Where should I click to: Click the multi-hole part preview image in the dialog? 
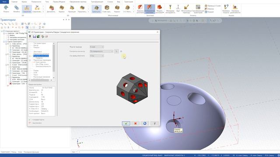click(132, 89)
